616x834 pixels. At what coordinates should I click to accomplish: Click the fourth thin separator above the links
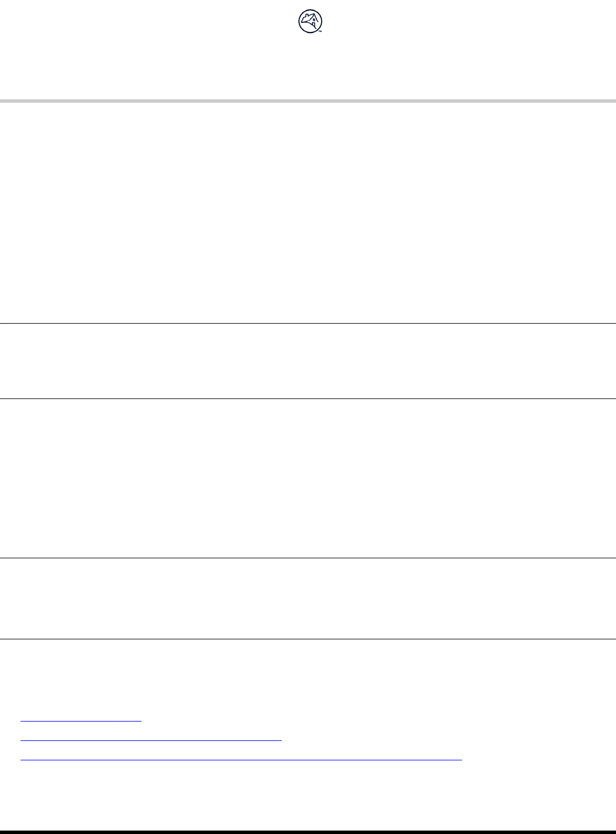(308, 639)
